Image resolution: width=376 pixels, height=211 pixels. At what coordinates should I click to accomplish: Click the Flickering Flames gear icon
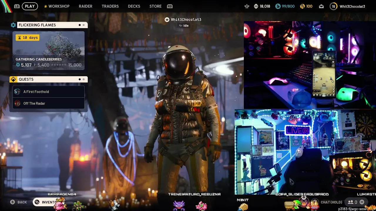click(x=13, y=25)
